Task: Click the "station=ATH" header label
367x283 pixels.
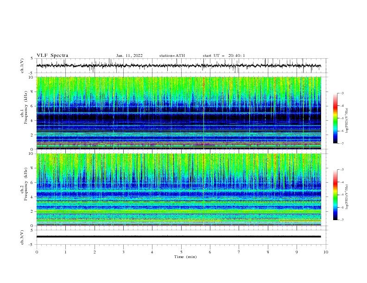Action: coord(172,55)
